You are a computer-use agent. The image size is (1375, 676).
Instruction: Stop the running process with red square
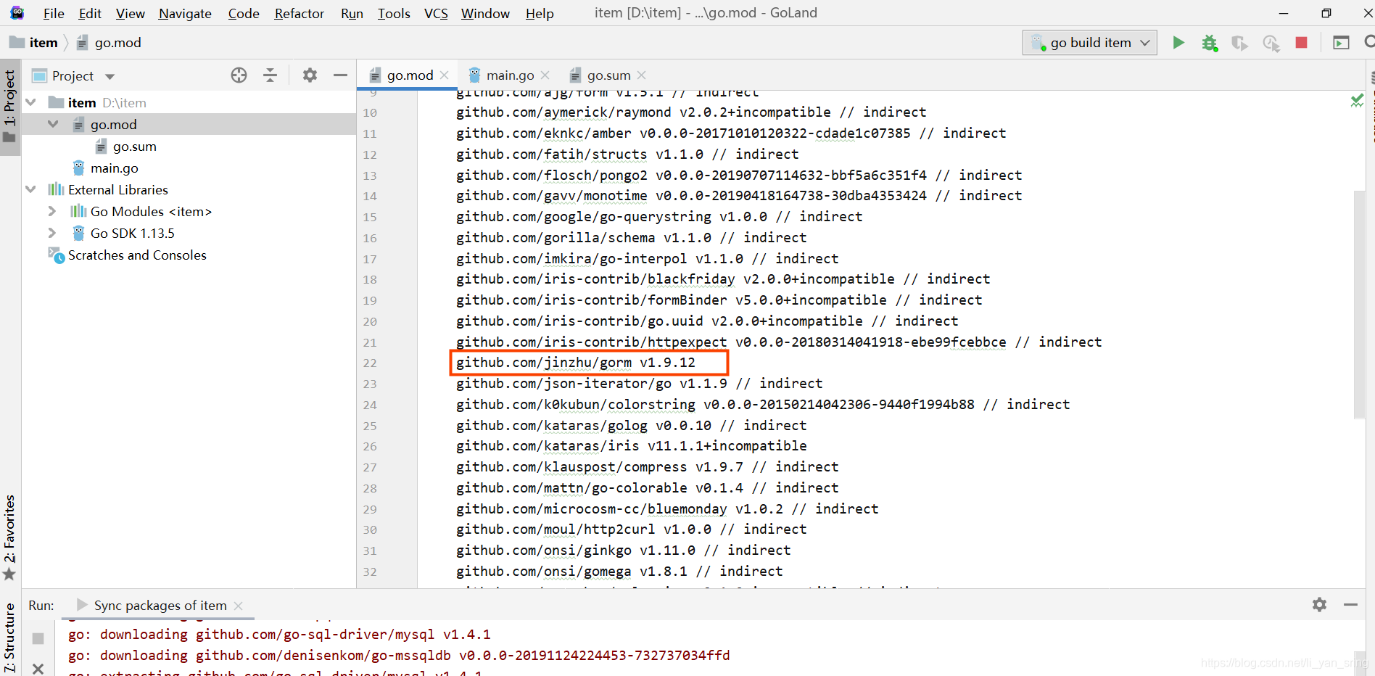(x=1302, y=43)
